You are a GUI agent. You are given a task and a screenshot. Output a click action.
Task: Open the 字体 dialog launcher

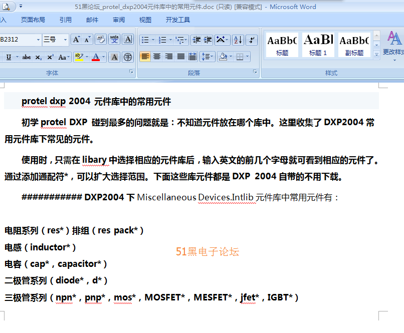tap(131, 72)
